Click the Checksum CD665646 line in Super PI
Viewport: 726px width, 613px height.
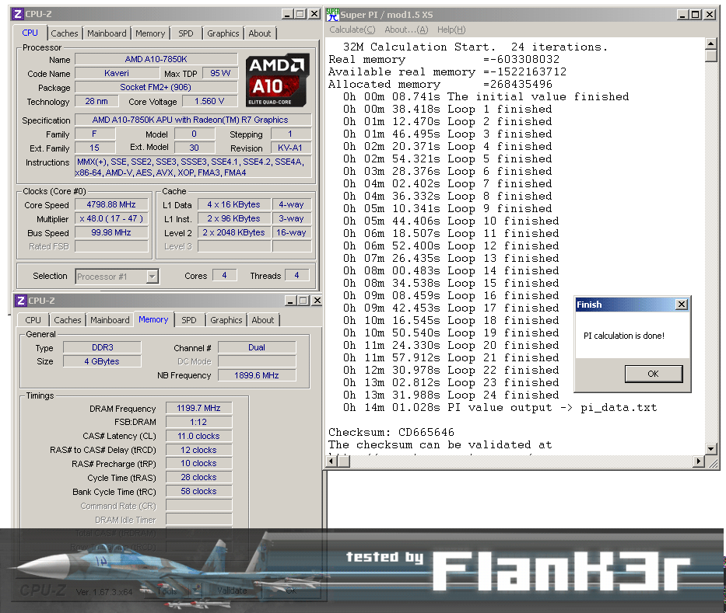(391, 432)
